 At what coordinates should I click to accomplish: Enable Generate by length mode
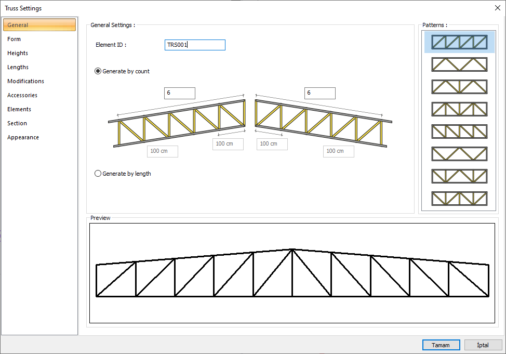[x=98, y=173]
